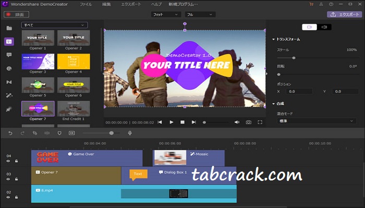
Task: Switch to the audio properties tab
Action: click(324, 27)
